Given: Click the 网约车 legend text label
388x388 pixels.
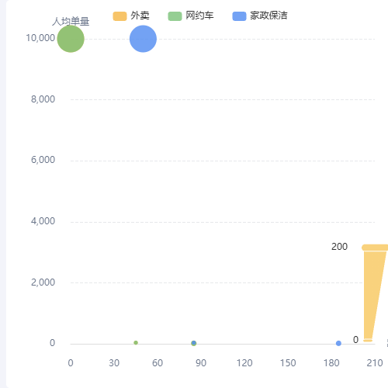Looking at the screenshot, I should pyautogui.click(x=199, y=16).
